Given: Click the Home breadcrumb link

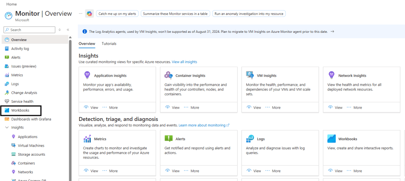Looking at the screenshot, I should (11, 4).
